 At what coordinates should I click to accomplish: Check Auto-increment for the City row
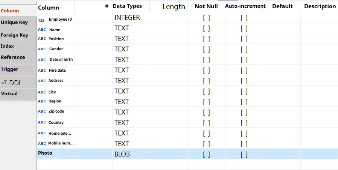pyautogui.click(x=244, y=91)
